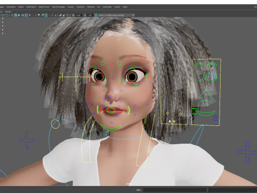This screenshot has width=257, height=193.
Task: Open the Deform menu
Action: click(90, 7)
